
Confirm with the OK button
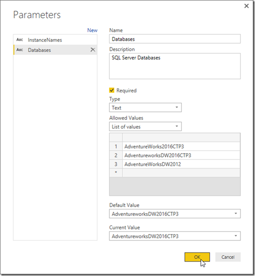[x=197, y=257]
